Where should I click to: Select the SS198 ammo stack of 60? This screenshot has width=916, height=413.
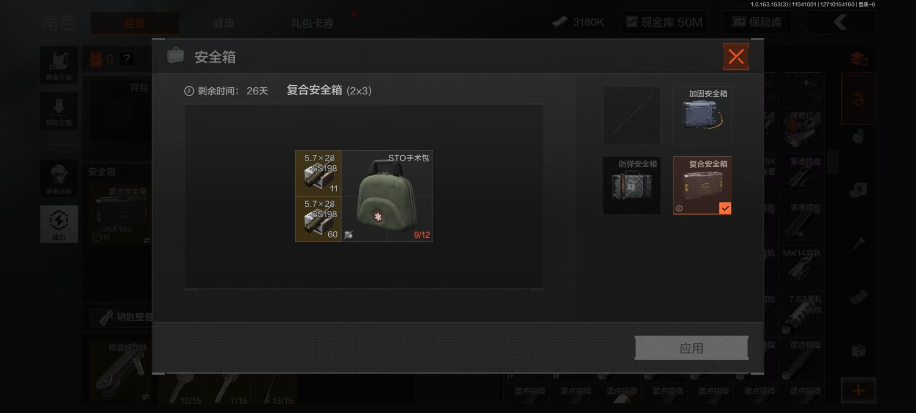318,219
